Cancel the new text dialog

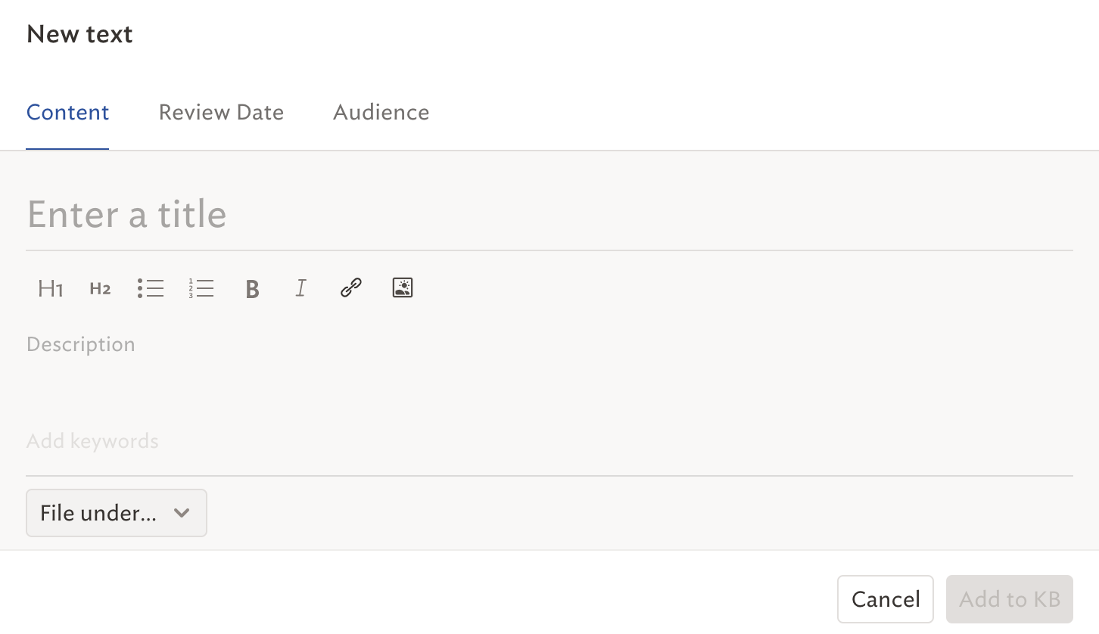(886, 599)
